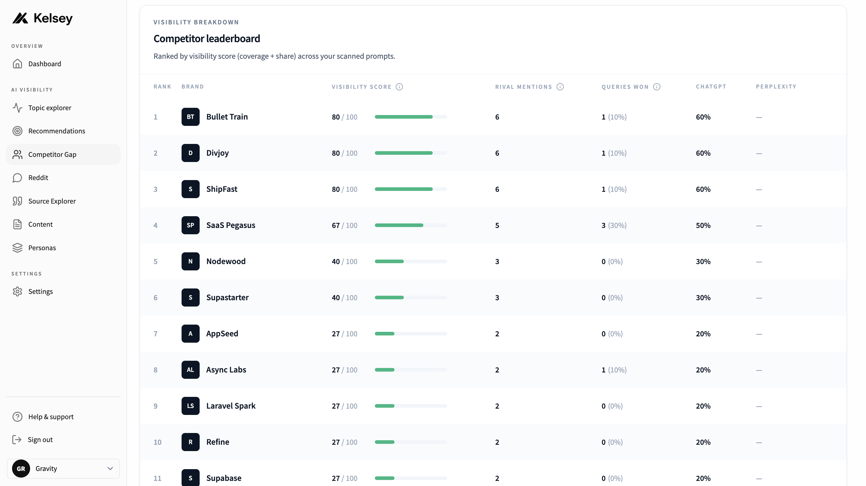
Task: Click the Divjoy brand name
Action: pos(217,153)
